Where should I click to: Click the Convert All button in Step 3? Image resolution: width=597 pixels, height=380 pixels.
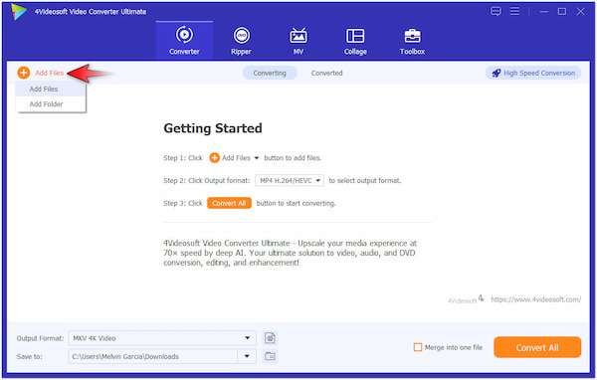point(229,203)
